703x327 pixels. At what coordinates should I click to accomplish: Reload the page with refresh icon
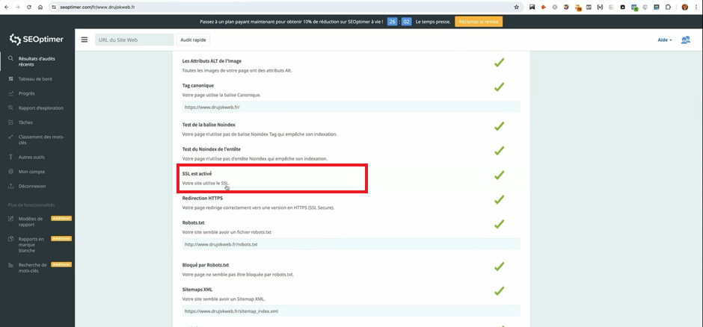click(x=29, y=7)
